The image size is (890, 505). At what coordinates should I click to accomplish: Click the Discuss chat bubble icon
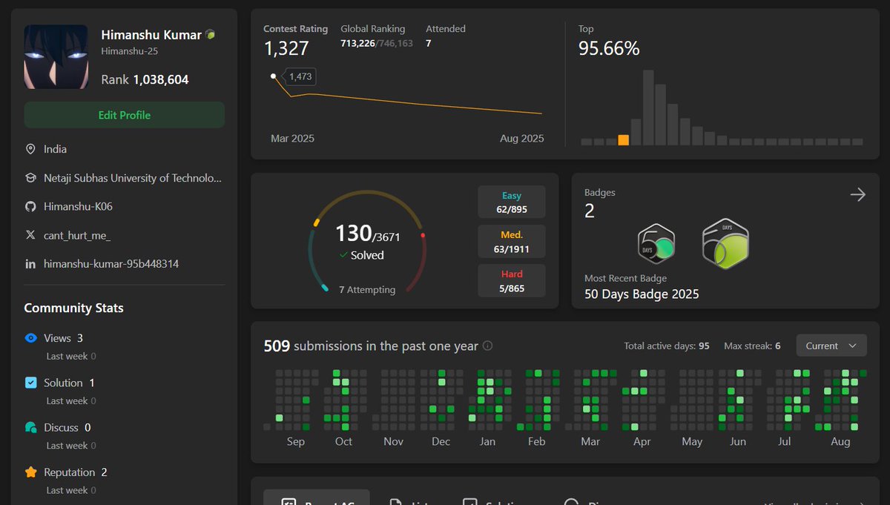(x=30, y=427)
